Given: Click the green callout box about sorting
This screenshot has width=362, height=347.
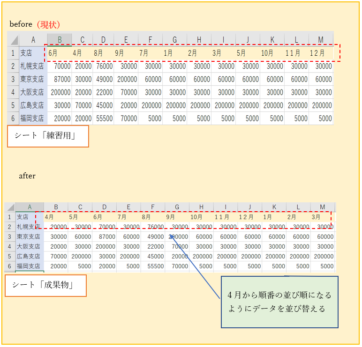Looking at the screenshot, I should pyautogui.click(x=279, y=302).
